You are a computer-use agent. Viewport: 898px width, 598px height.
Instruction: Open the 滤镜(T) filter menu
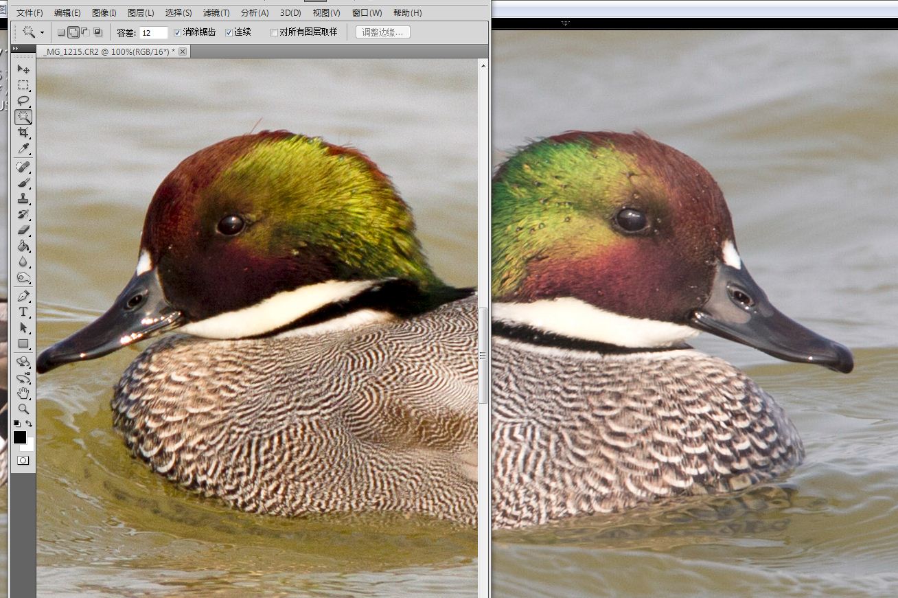click(x=216, y=13)
